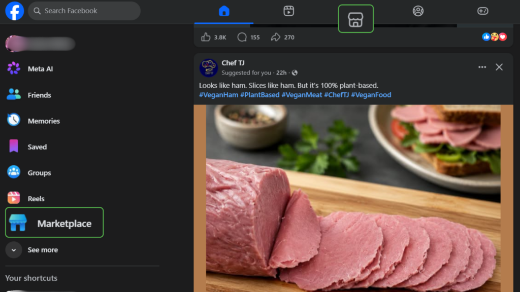Open Marketplace in the left sidebar
Image resolution: width=520 pixels, height=292 pixels.
(x=54, y=223)
